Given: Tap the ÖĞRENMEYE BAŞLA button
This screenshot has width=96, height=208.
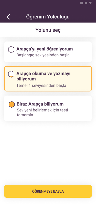Looking at the screenshot, I should coord(48,191).
